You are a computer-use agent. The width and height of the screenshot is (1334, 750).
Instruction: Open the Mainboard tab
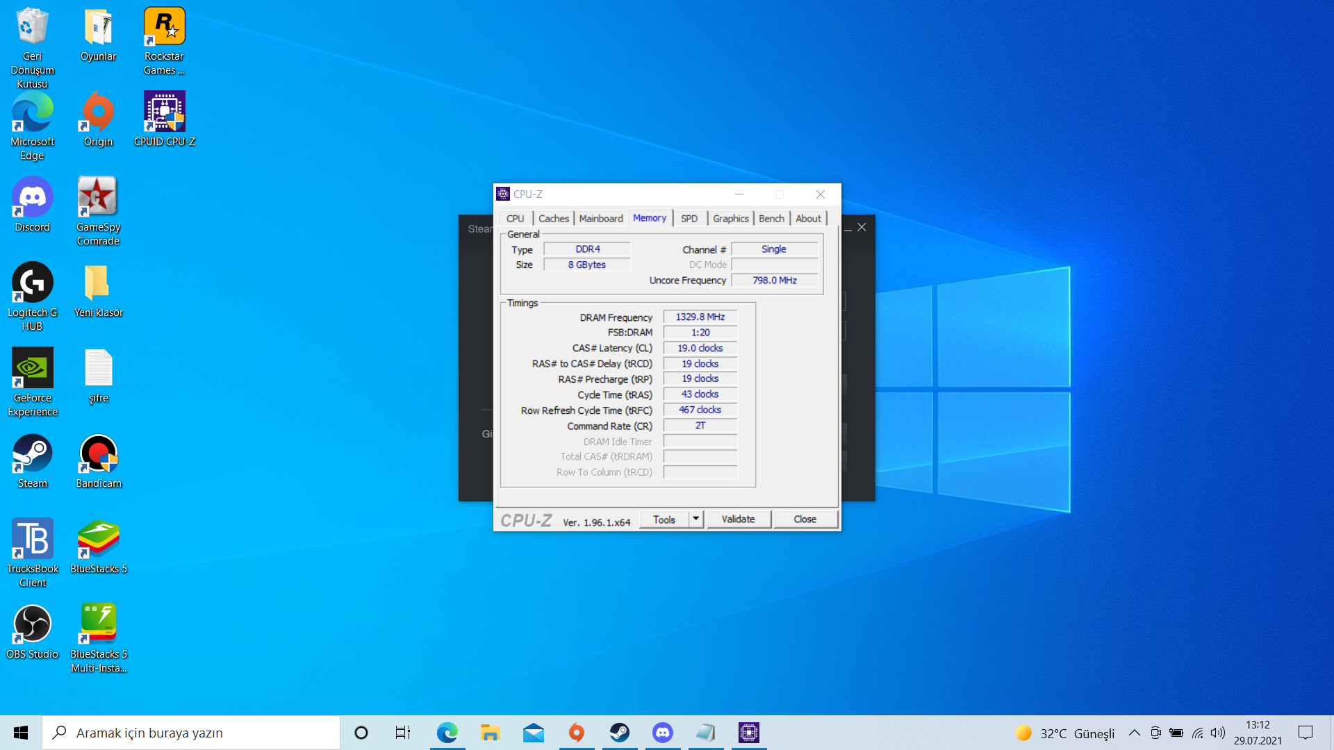(601, 219)
